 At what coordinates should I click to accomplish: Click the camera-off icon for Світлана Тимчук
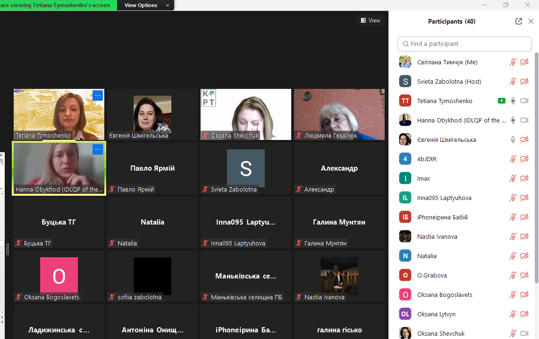click(x=524, y=62)
